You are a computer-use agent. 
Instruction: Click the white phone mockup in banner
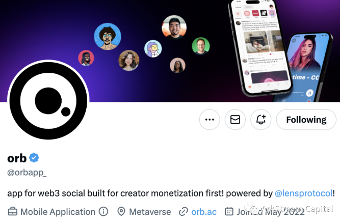[x=260, y=48]
